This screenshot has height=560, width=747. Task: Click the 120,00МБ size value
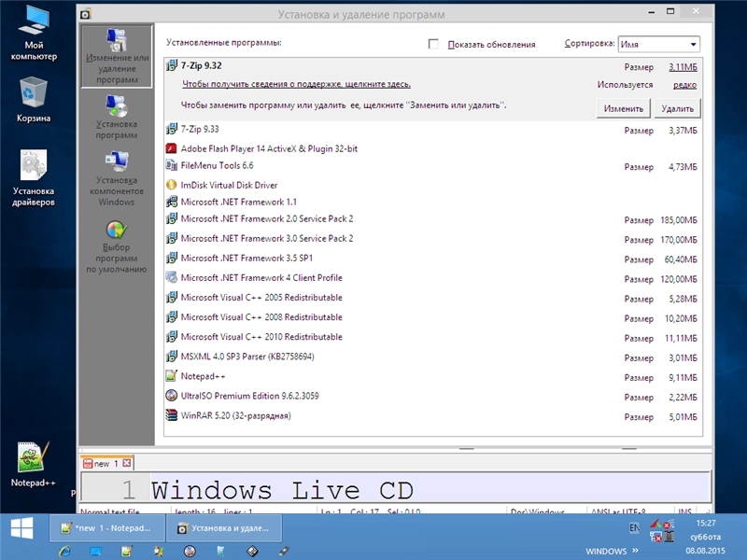click(x=679, y=279)
